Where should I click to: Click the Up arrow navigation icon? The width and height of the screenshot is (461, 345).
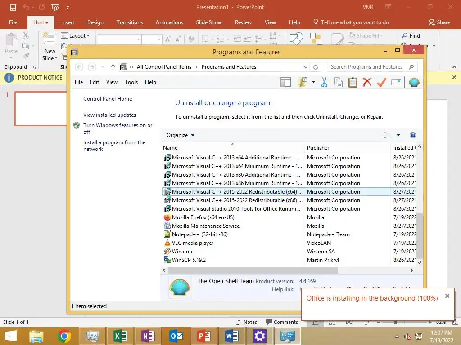(x=113, y=67)
